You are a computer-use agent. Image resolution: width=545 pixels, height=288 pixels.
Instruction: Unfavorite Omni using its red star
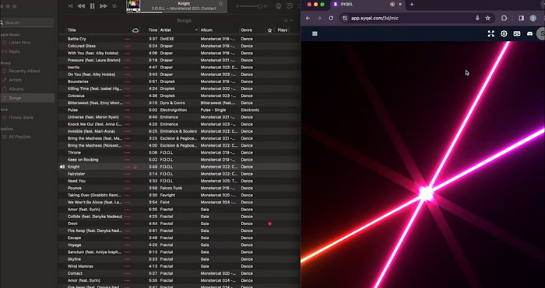click(x=269, y=224)
